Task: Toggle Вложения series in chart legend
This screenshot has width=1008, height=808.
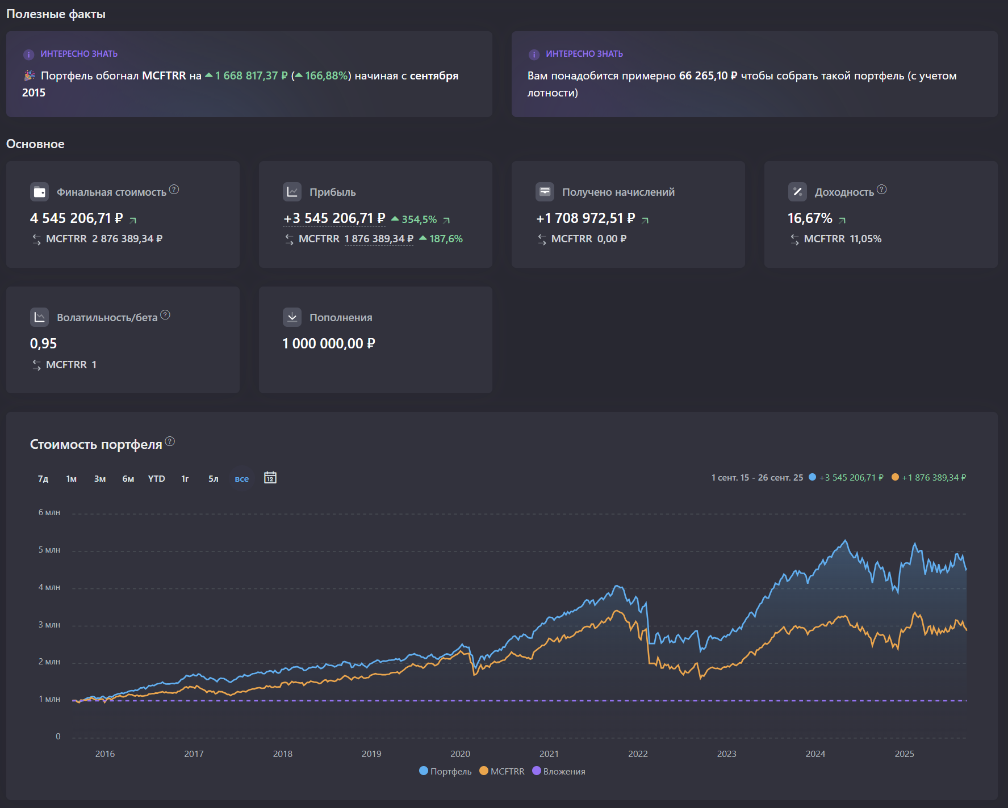Action: [x=559, y=771]
